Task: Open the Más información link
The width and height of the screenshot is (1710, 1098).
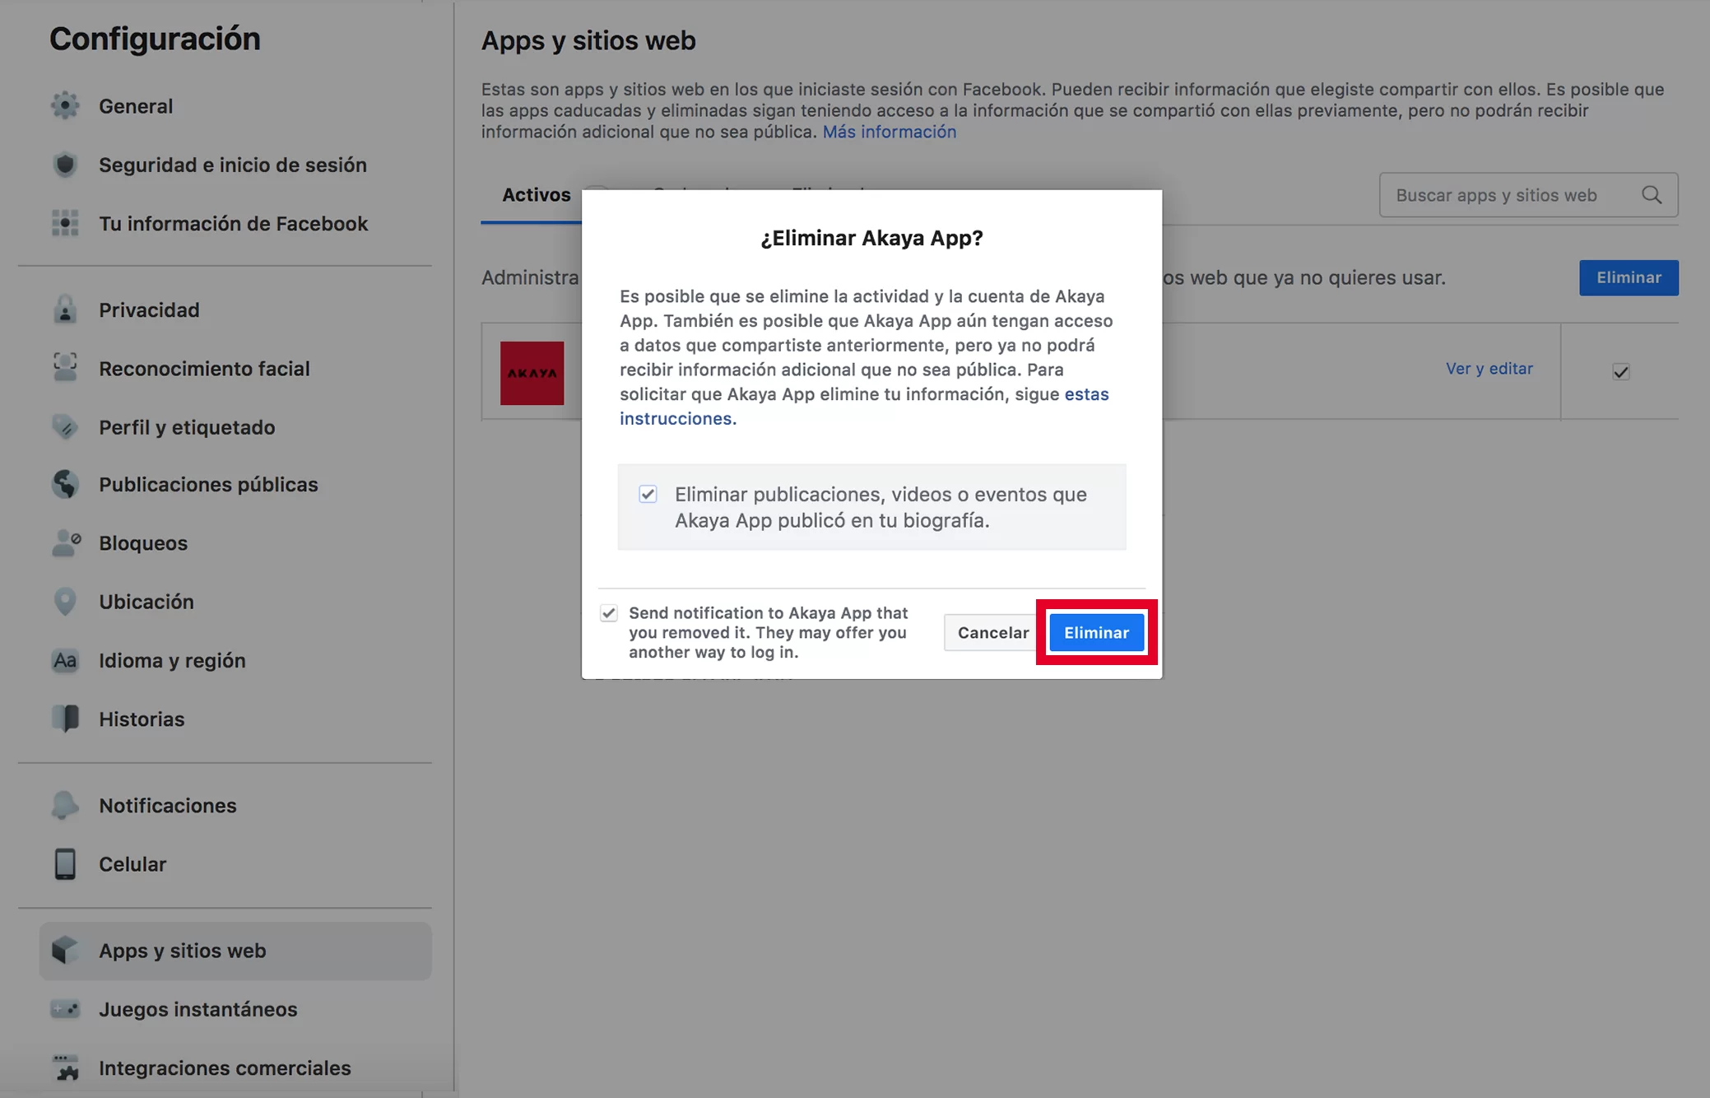Action: [889, 132]
